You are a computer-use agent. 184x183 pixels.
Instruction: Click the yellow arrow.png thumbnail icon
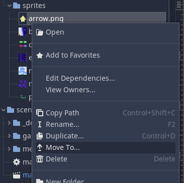[23, 19]
